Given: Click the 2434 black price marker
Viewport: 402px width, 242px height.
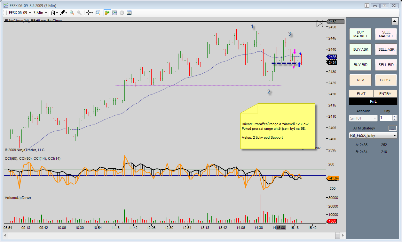Looking at the screenshot, I should tap(332, 62).
